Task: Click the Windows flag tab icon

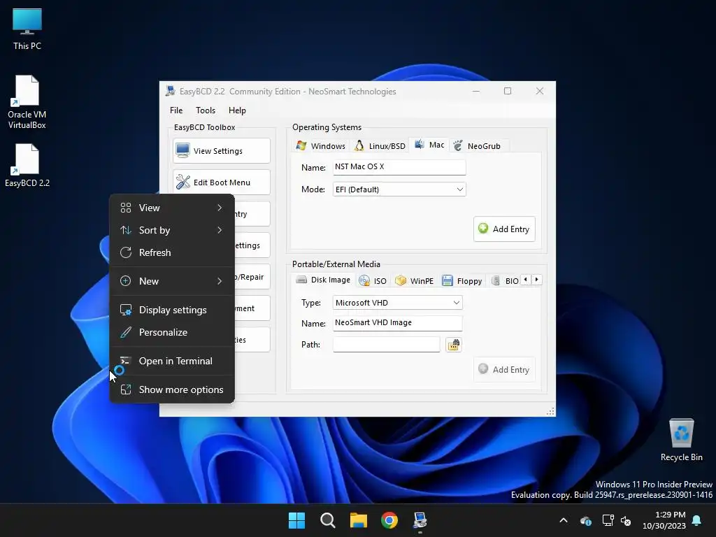Action: pyautogui.click(x=301, y=145)
